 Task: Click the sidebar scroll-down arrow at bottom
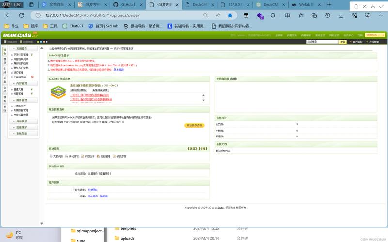click(42, 224)
